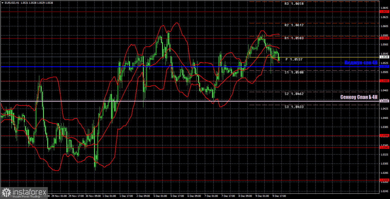Click the 1.0385 price axis label
390x199 pixels.
point(384,127)
